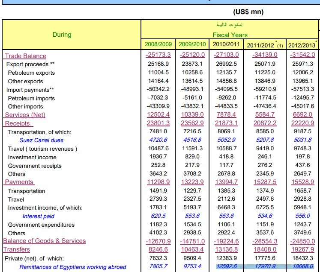Select the value -25120.0

tap(192, 55)
